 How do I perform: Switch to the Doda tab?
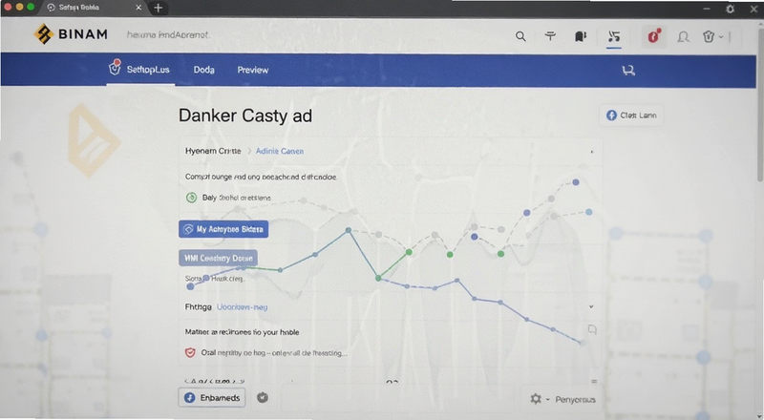(203, 70)
